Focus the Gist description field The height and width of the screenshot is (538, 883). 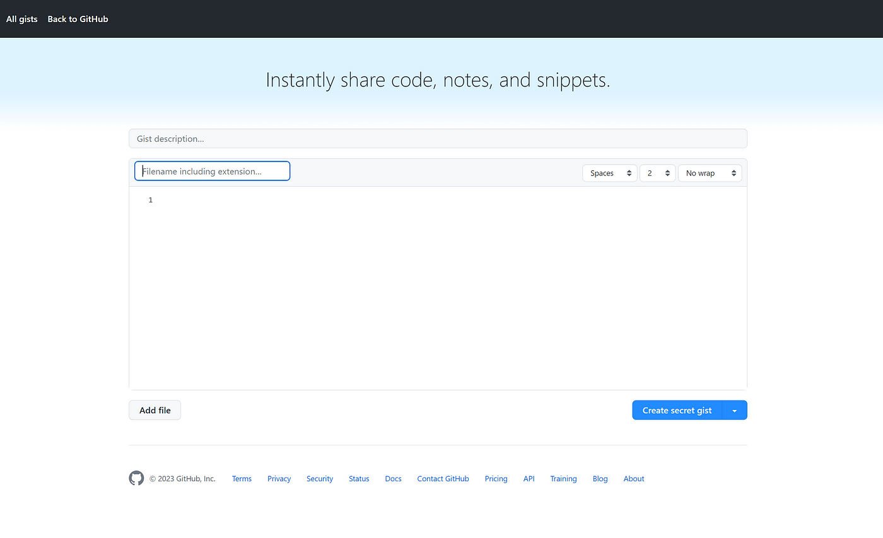click(x=438, y=139)
